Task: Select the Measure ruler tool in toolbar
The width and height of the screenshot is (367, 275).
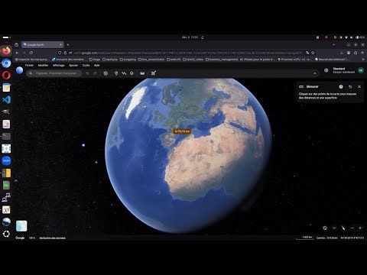Action: click(x=142, y=73)
